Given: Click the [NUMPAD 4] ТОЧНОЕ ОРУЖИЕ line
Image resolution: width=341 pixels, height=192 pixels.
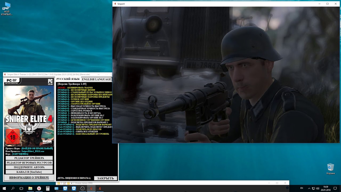Looking at the screenshot, I should 73,99.
